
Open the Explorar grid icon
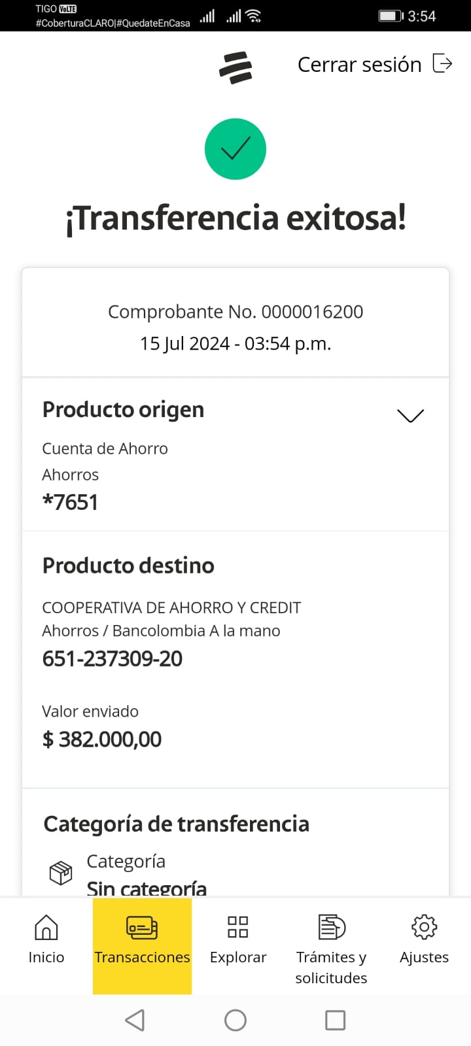[x=237, y=927]
